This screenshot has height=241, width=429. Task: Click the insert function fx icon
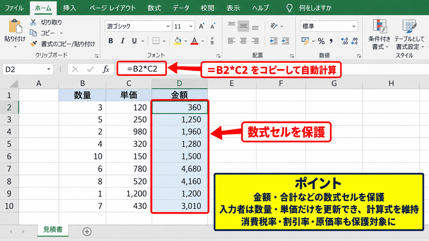click(106, 69)
